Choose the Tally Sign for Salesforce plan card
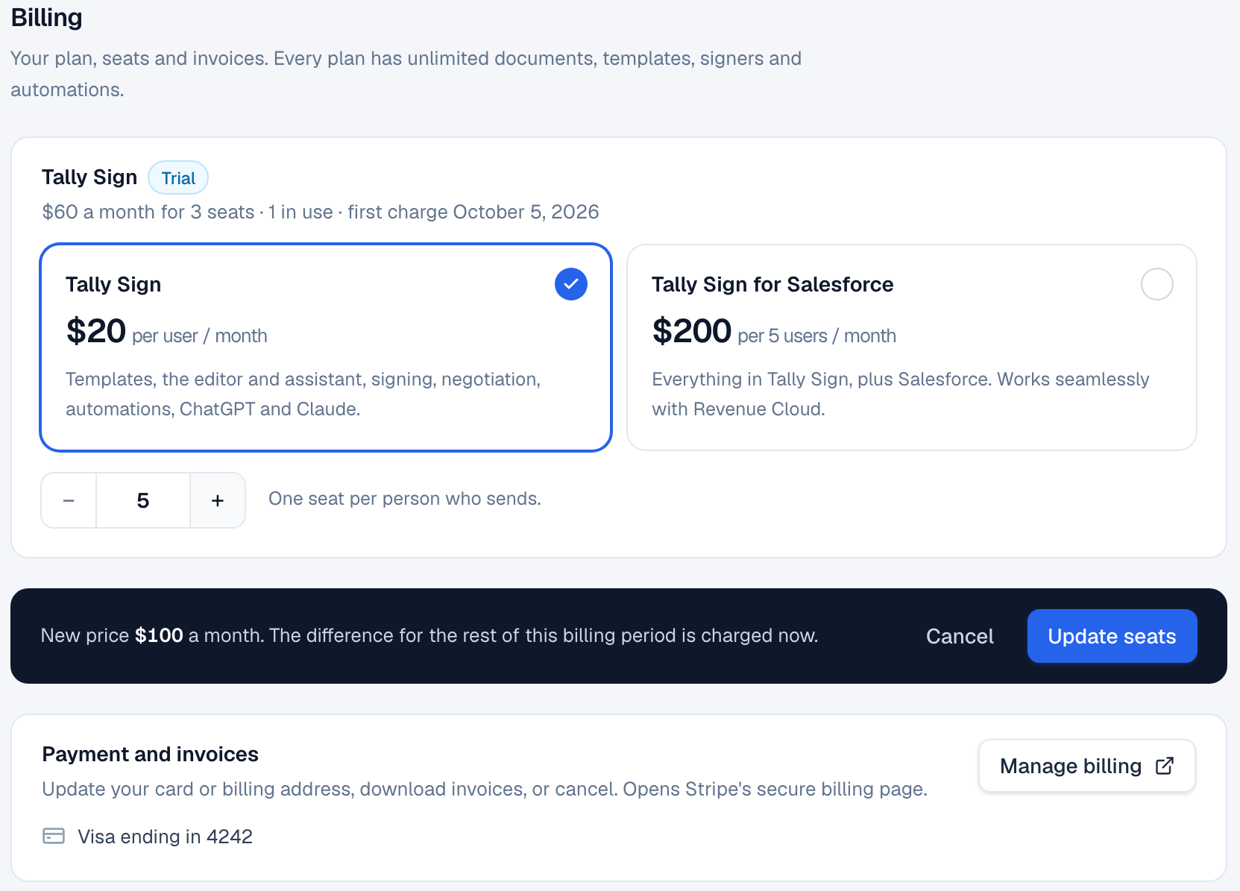The image size is (1240, 891). pyautogui.click(x=912, y=347)
